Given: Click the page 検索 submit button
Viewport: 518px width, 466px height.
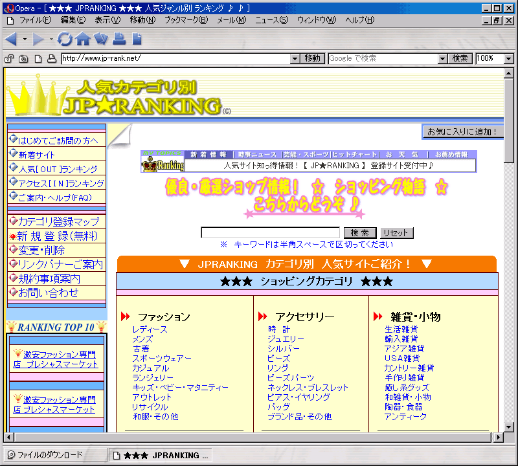Looking at the screenshot, I should (360, 233).
